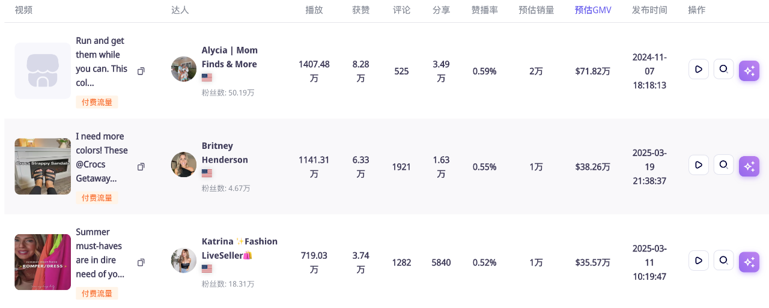This screenshot has width=769, height=308.
Task: Open the Romper/Dress video thumbnail
Action: pos(43,262)
